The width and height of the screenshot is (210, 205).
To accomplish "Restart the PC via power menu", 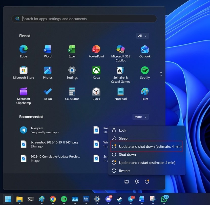I will 124,171.
